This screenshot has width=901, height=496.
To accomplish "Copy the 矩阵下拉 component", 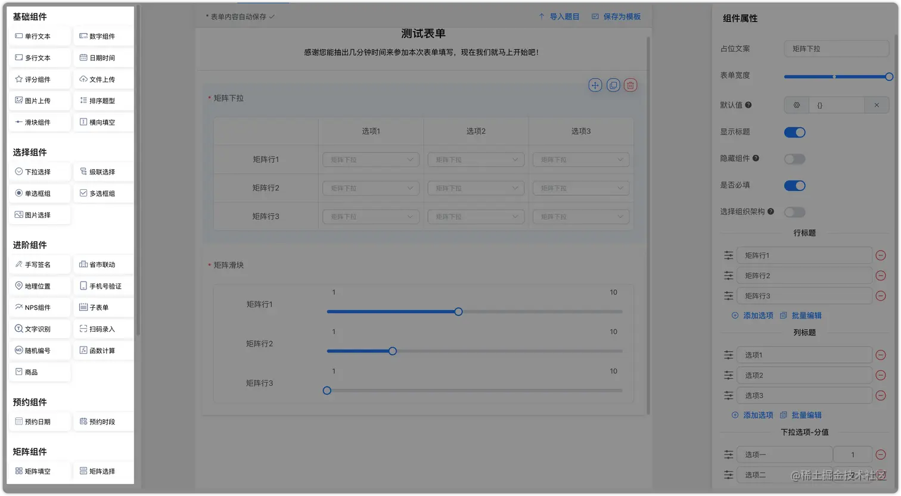I will [613, 85].
